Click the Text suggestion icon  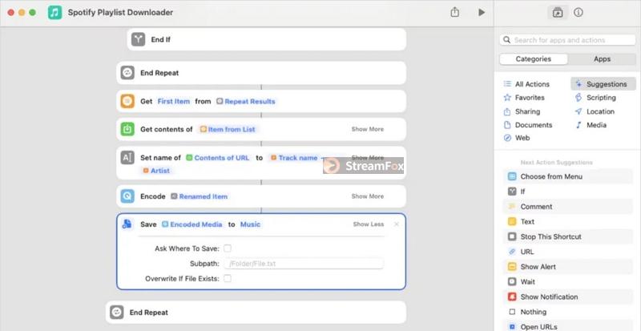[512, 221]
